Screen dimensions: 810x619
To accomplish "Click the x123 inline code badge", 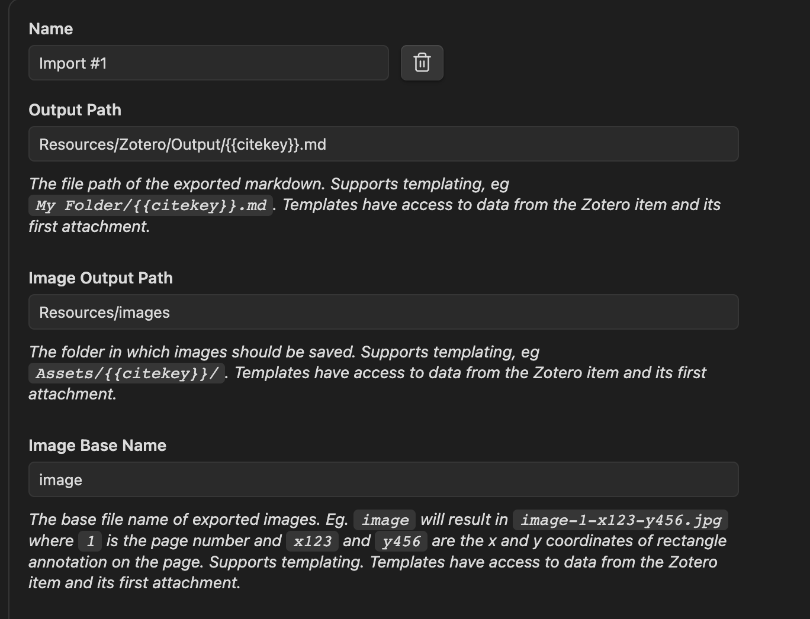I will pyautogui.click(x=312, y=540).
